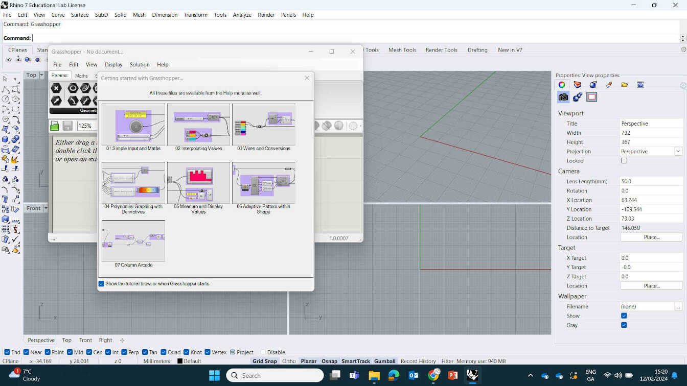Toggle the viewport Locked checkbox

[x=624, y=160]
